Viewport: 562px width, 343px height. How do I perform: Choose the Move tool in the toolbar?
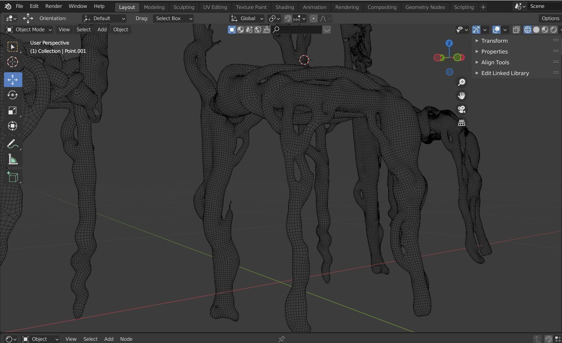point(13,79)
